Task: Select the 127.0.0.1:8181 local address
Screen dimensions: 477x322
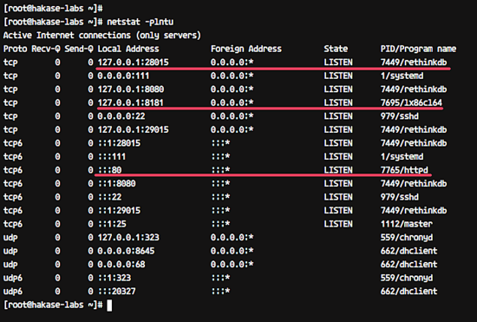Action: click(x=130, y=102)
